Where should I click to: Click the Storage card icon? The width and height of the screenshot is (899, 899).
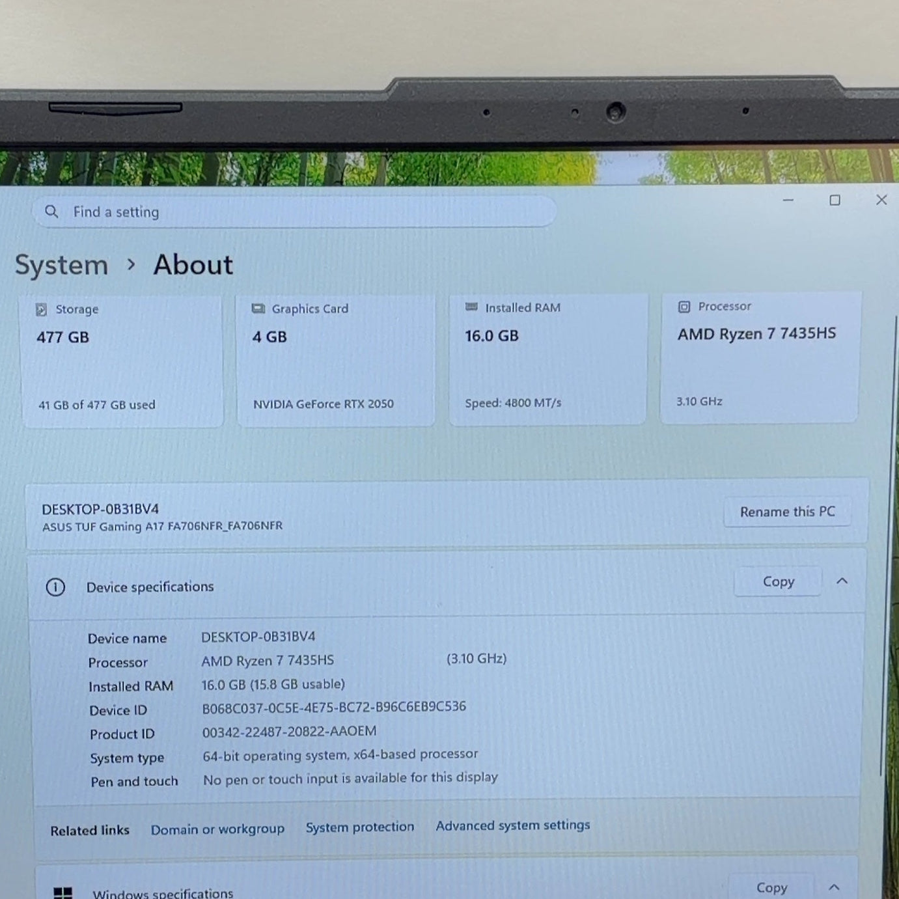(42, 310)
